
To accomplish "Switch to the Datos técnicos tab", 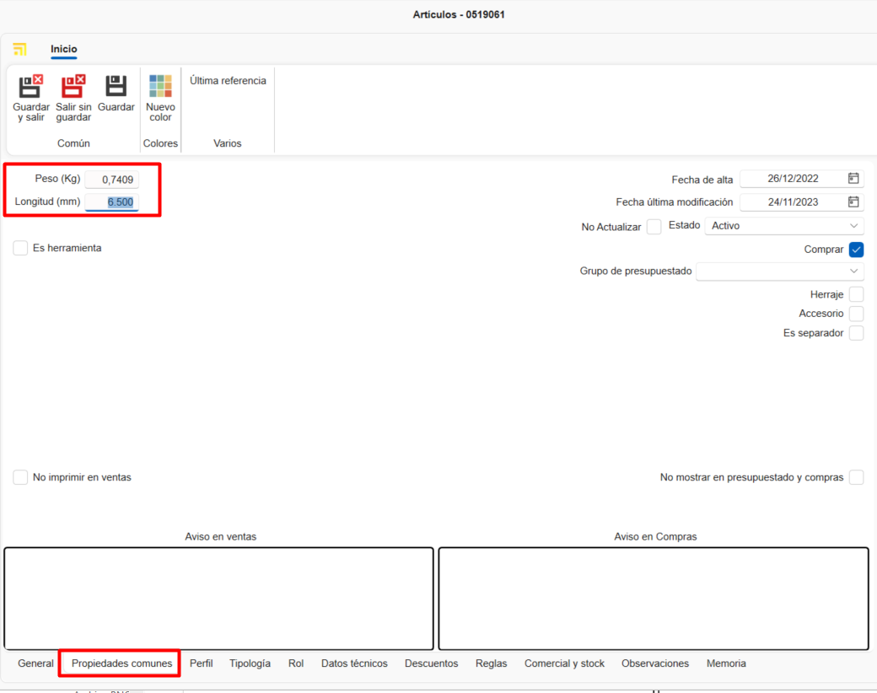I will pos(354,663).
